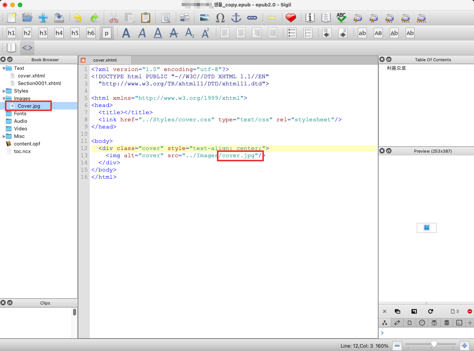Image resolution: width=474 pixels, height=351 pixels.
Task: Open the inspector bug tab
Action: (x=434, y=323)
